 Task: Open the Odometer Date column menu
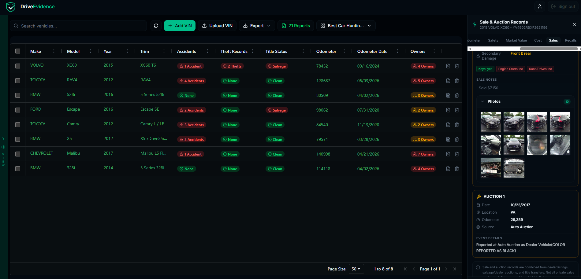(397, 51)
